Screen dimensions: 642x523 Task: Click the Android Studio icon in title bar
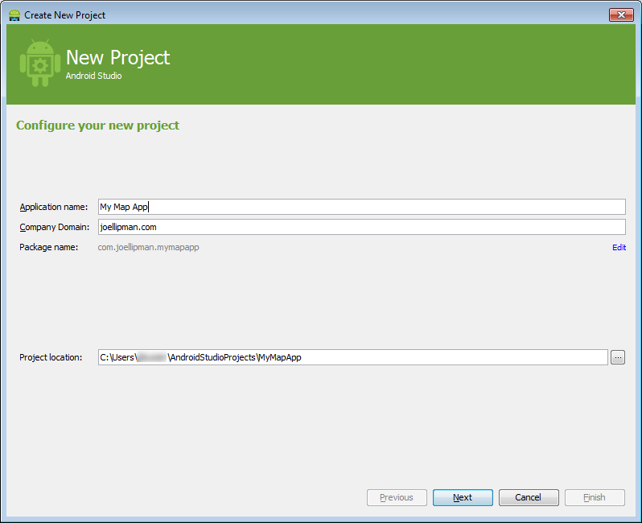click(x=14, y=14)
